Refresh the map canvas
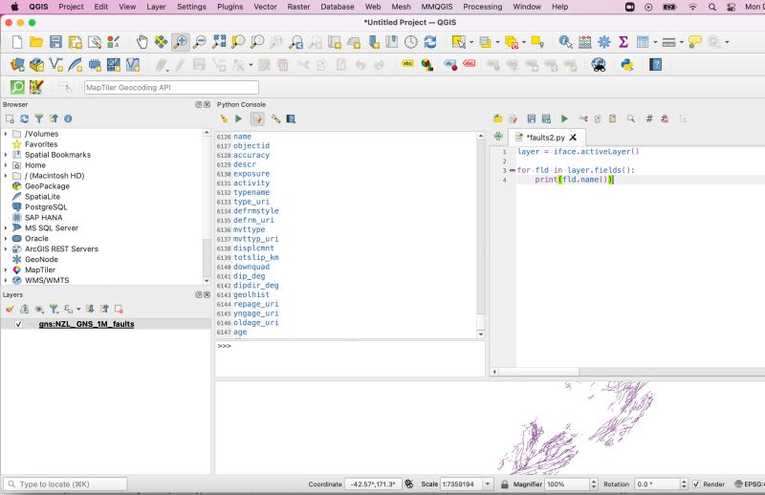Screen dimensions: 765x495 coord(430,42)
